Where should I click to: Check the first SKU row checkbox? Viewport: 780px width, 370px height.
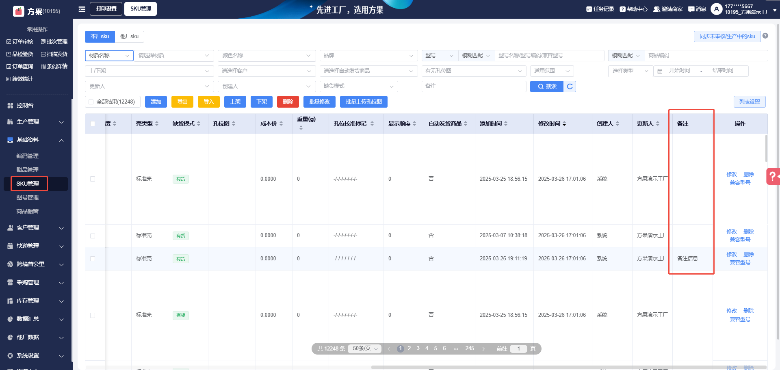click(x=93, y=179)
